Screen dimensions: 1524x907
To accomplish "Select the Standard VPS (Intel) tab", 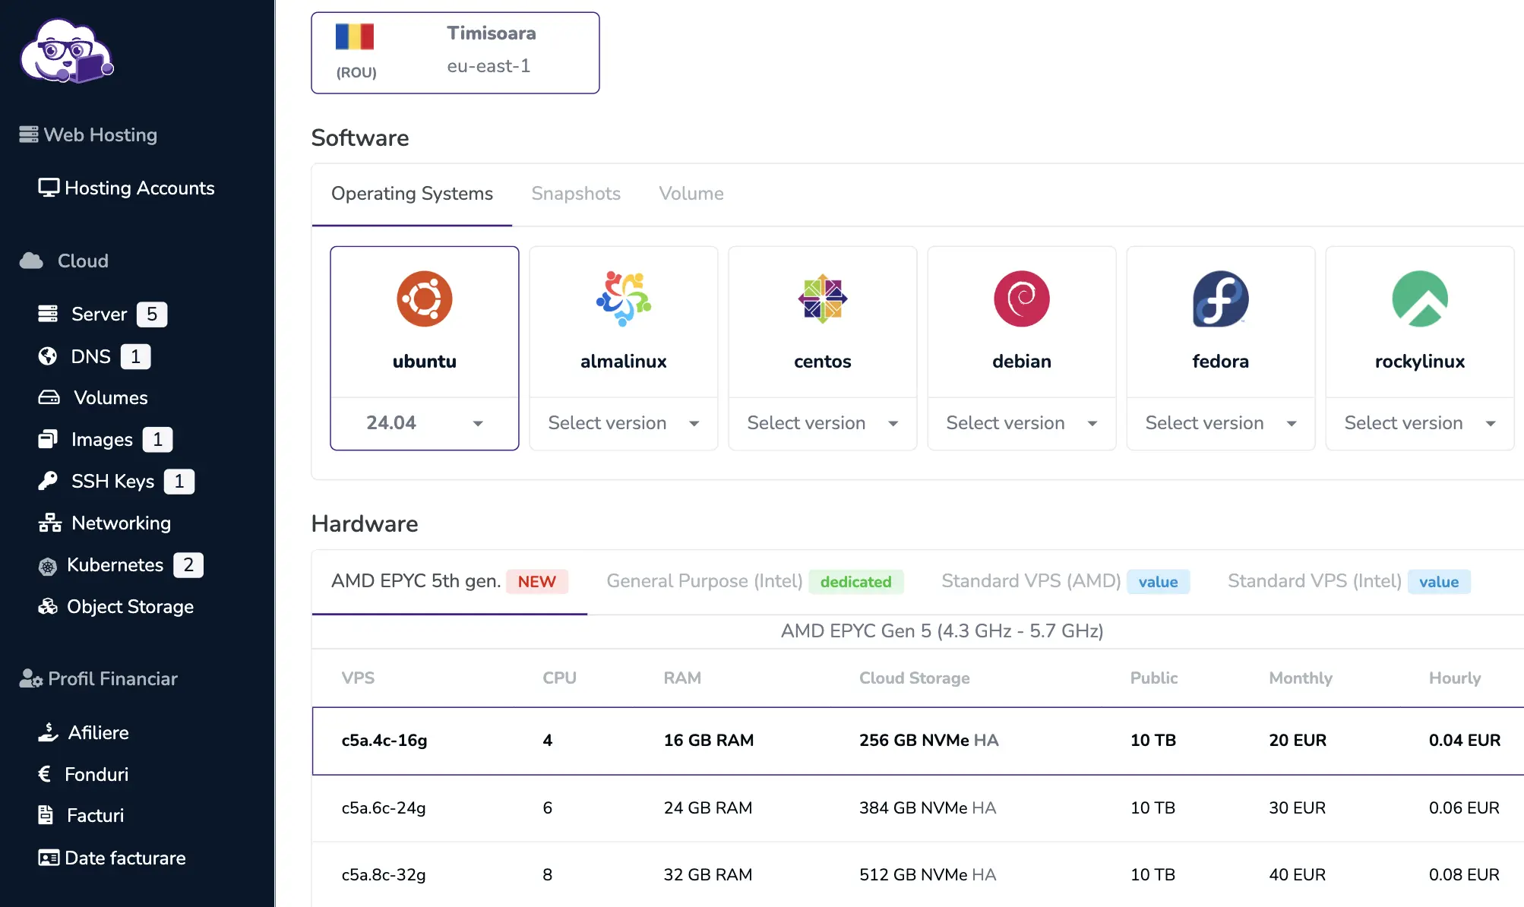I will click(1349, 581).
